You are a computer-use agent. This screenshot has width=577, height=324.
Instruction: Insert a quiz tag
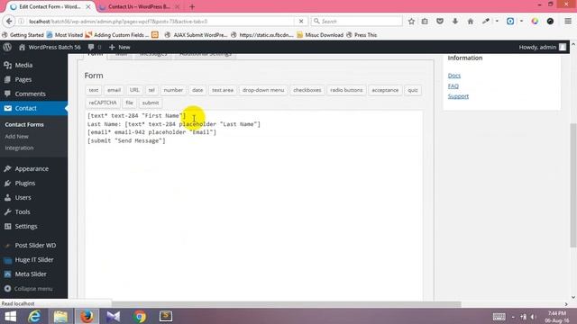[413, 90]
